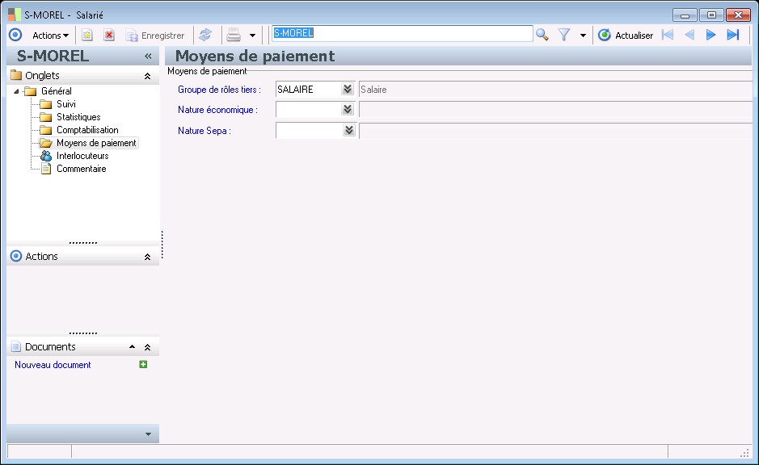Click the red Delete record icon
759x465 pixels.
tap(109, 36)
